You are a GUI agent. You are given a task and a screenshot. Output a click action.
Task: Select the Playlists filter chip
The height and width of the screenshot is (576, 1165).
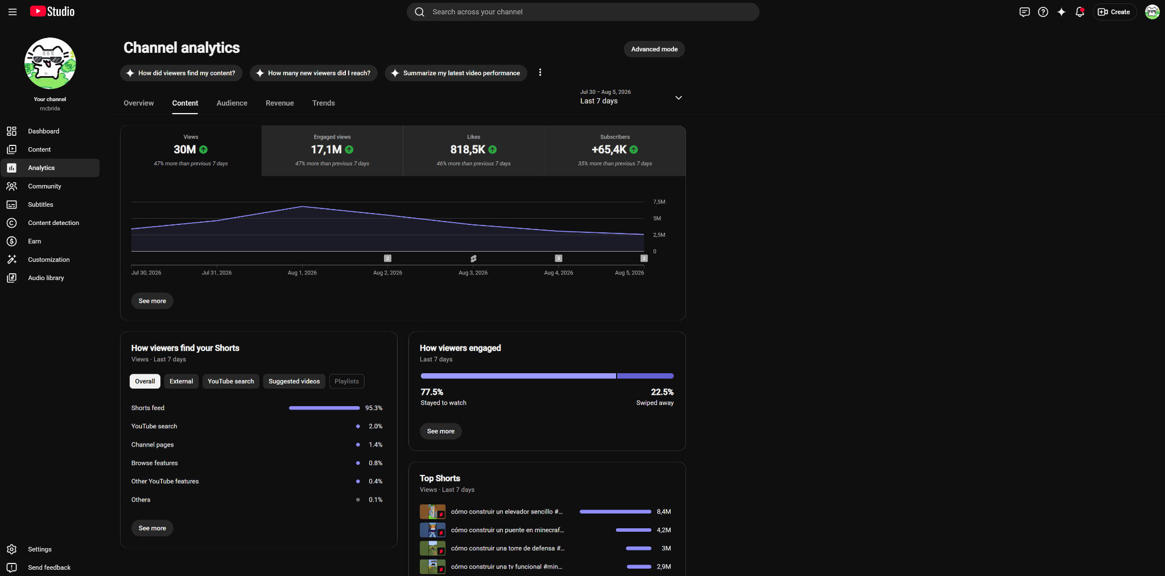click(x=347, y=381)
